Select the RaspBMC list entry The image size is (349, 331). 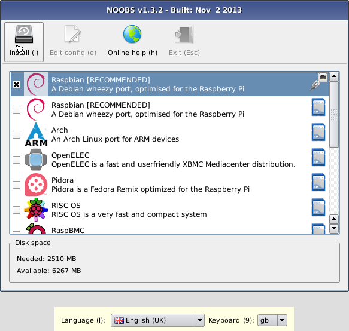169,228
